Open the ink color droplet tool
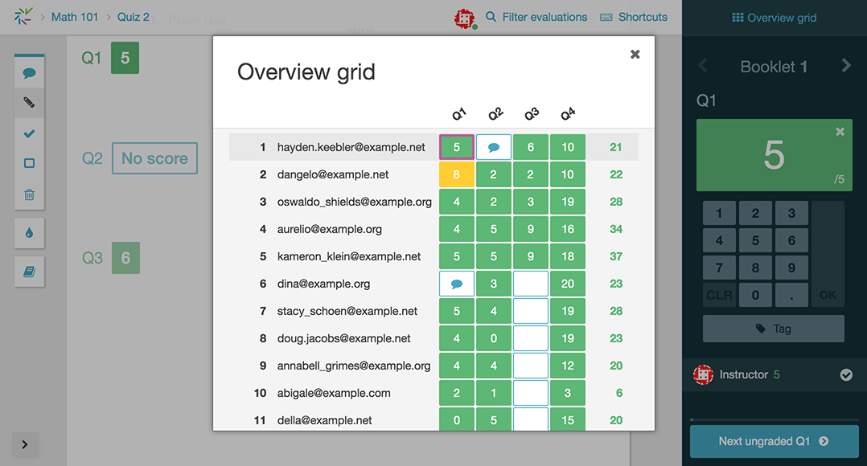Viewport: 867px width, 466px height. click(x=29, y=233)
